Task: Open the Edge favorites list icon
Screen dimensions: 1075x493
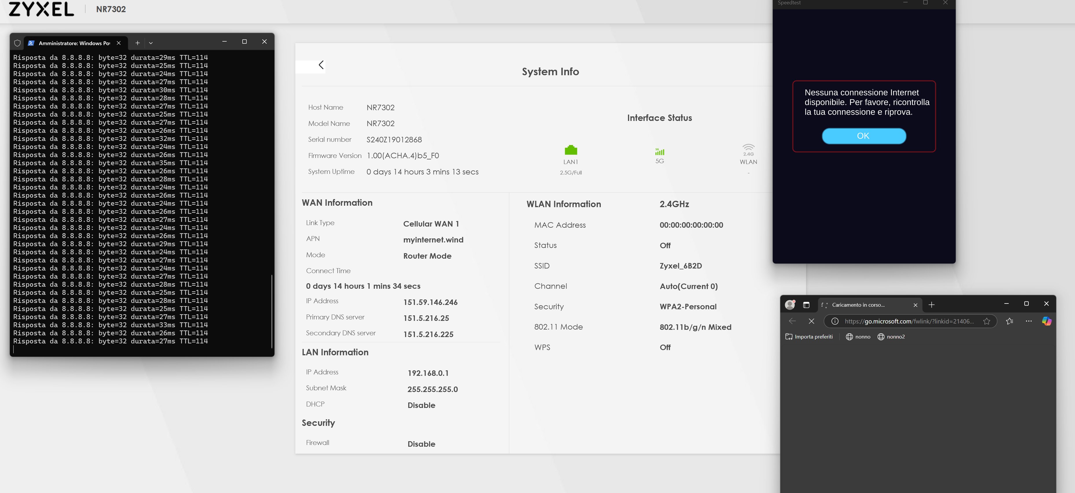Action: pos(1010,321)
